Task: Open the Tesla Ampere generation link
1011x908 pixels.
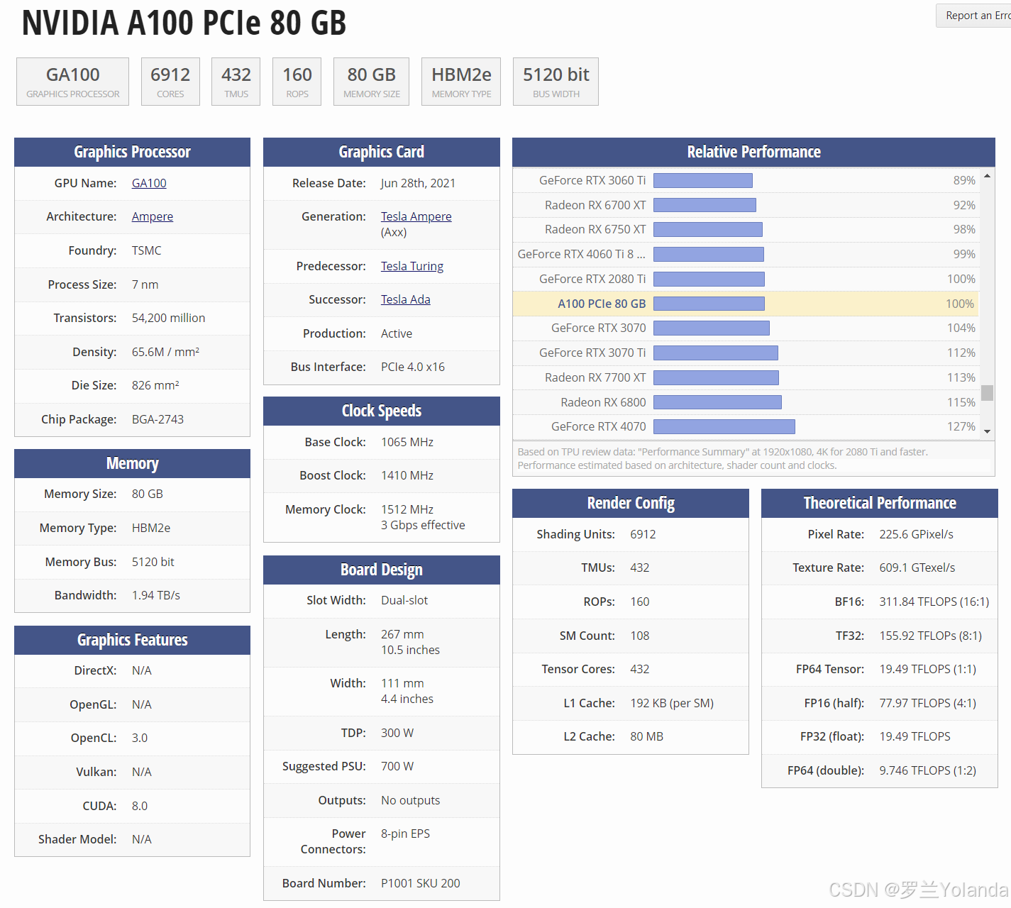Action: pos(416,216)
